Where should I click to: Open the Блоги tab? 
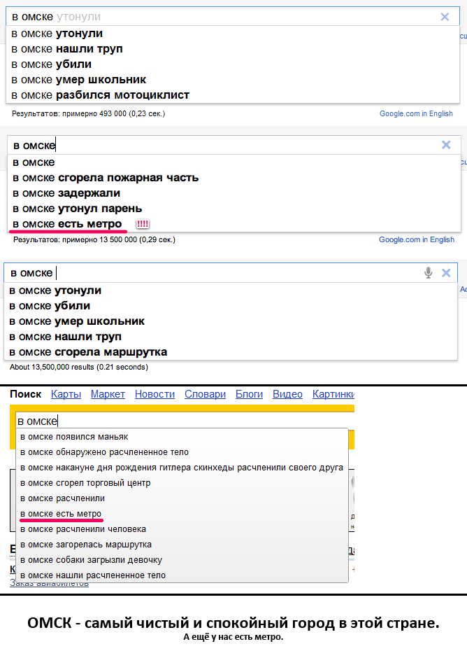249,394
